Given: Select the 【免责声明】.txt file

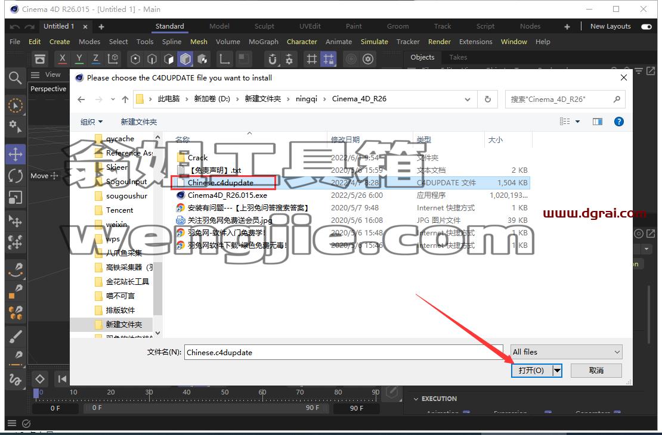Looking at the screenshot, I should coord(215,170).
